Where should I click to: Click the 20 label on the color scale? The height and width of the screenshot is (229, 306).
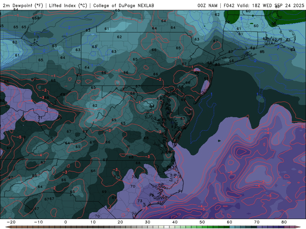tap(120, 222)
